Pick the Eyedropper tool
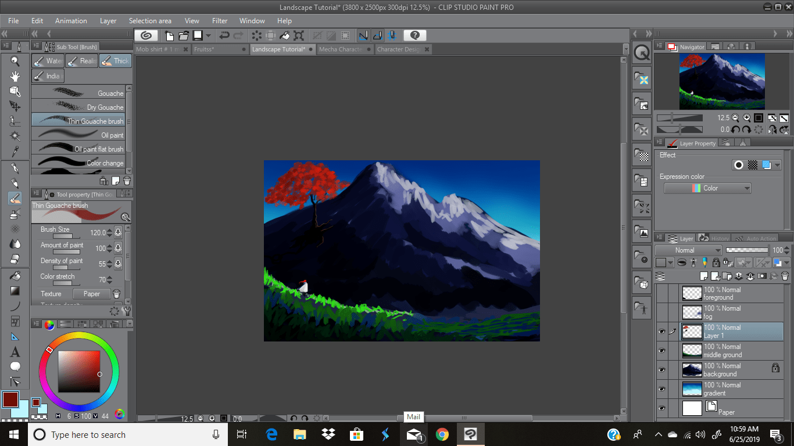The width and height of the screenshot is (794, 446). click(x=15, y=152)
